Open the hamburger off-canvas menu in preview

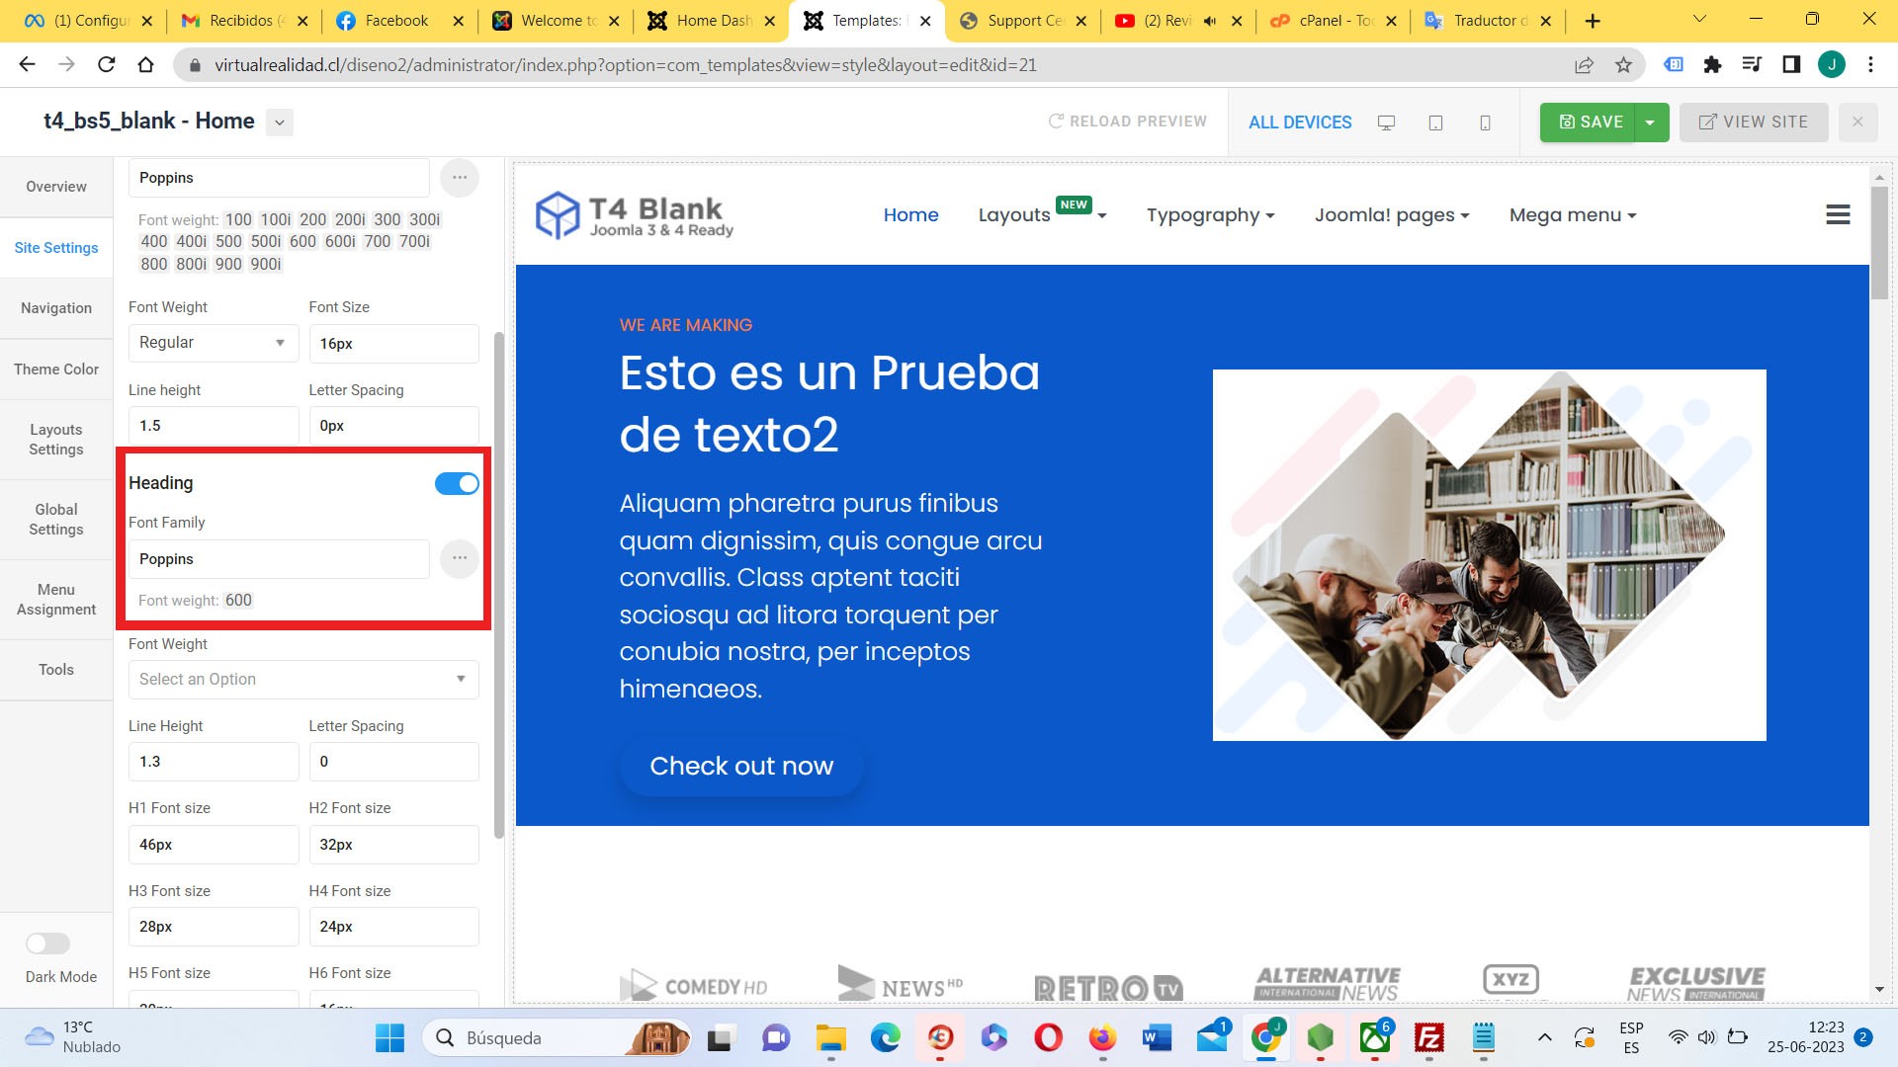click(x=1838, y=214)
